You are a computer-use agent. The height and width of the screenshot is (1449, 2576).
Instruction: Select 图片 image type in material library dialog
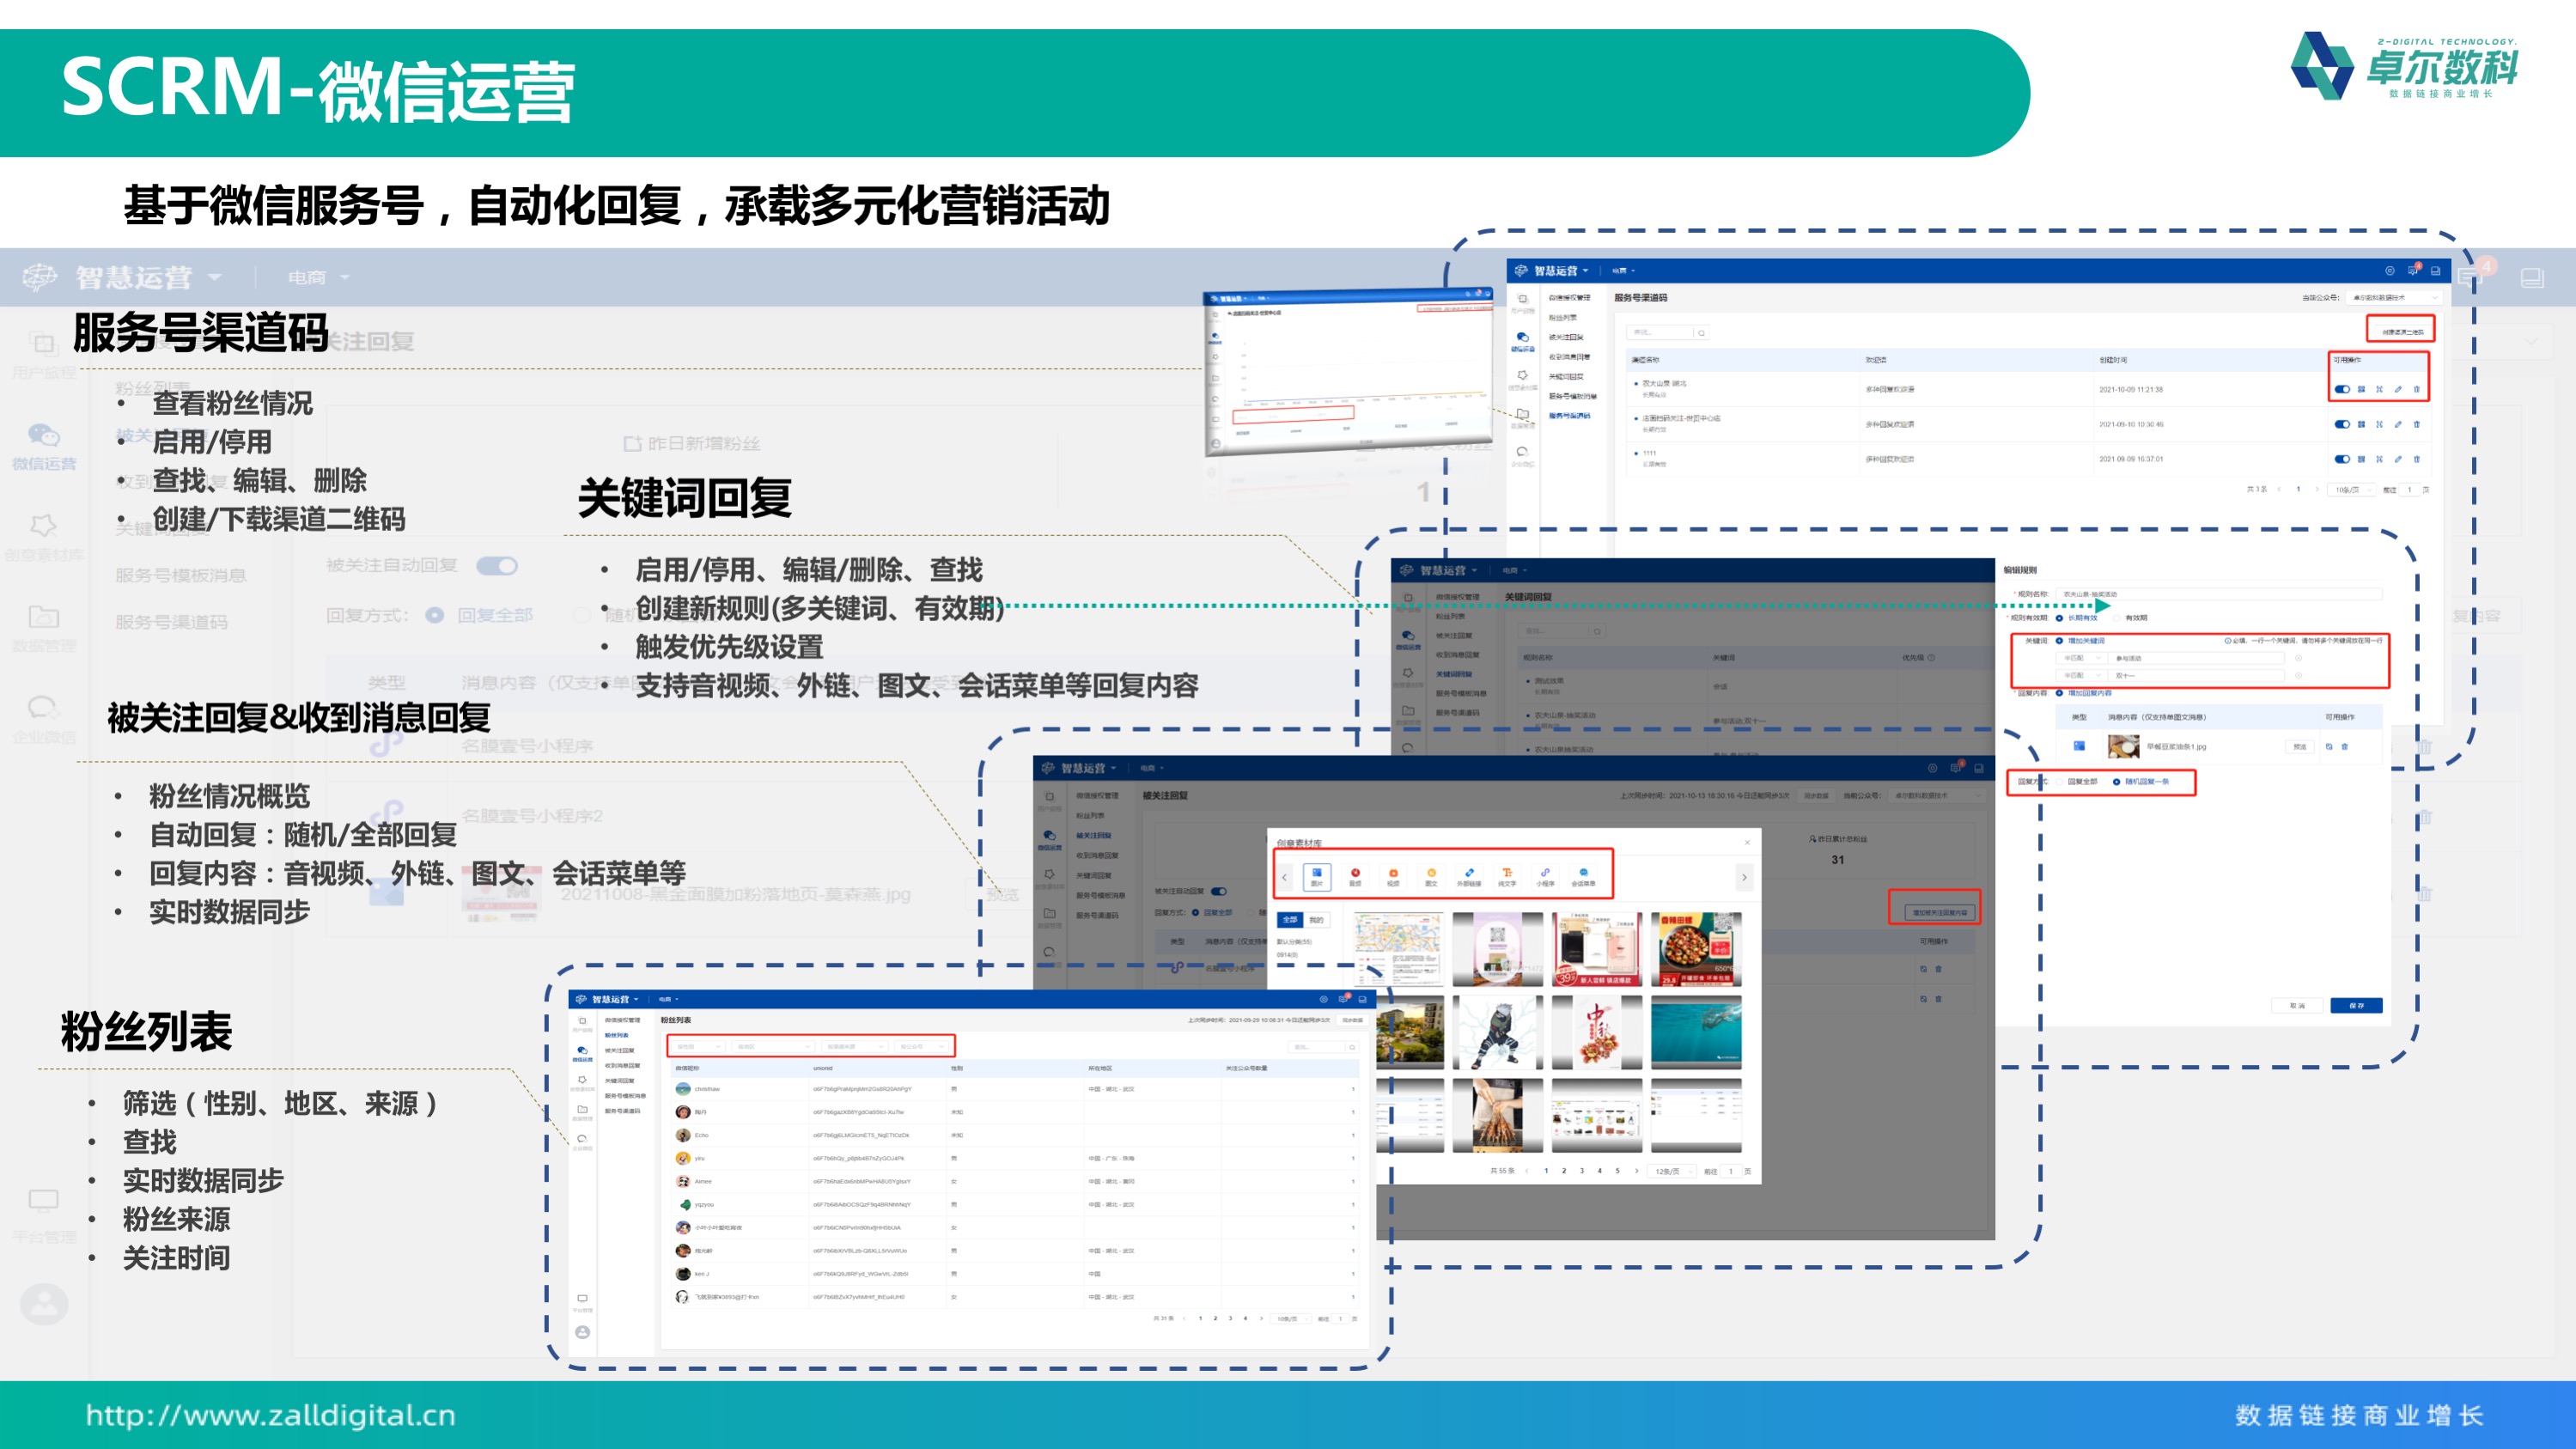point(1317,876)
